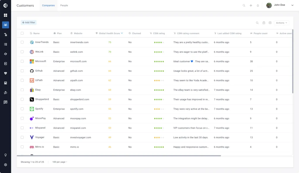Open the WeLink company link
299x173 pixels.
(x=39, y=52)
